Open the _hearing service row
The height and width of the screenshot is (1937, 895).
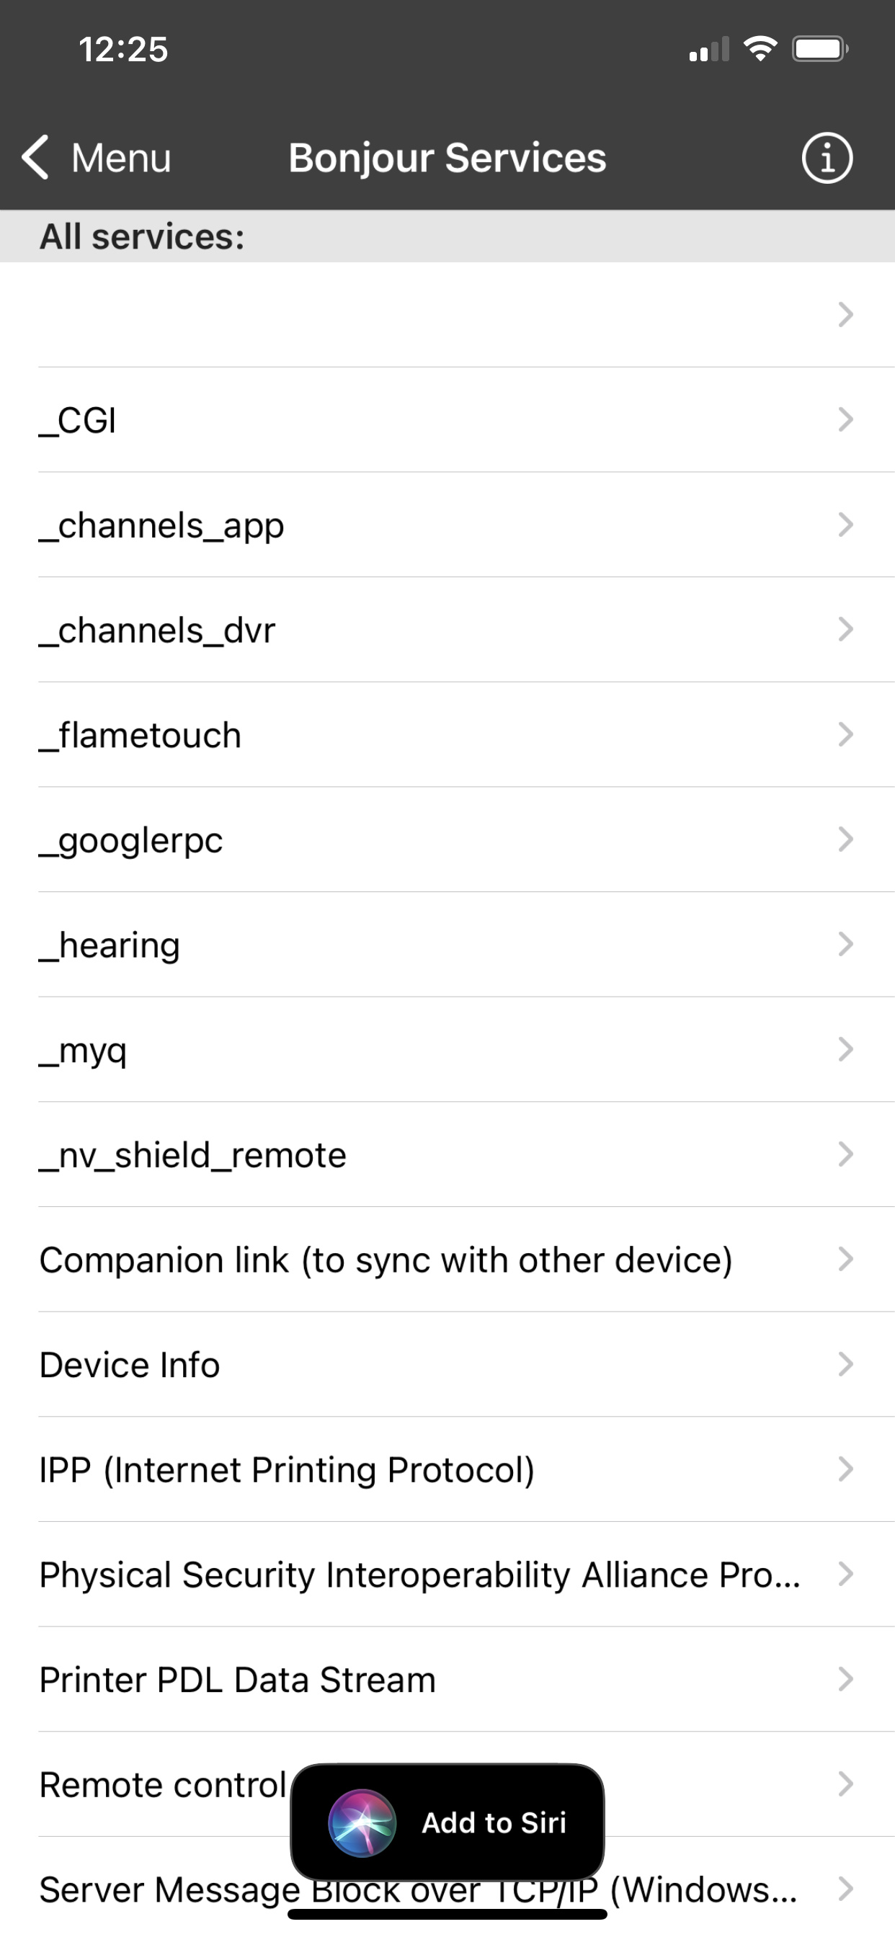pos(110,945)
